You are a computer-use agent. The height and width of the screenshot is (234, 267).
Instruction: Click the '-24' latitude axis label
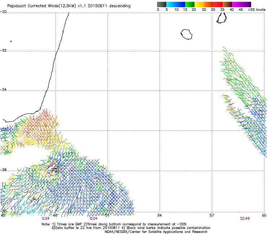pos(3,89)
